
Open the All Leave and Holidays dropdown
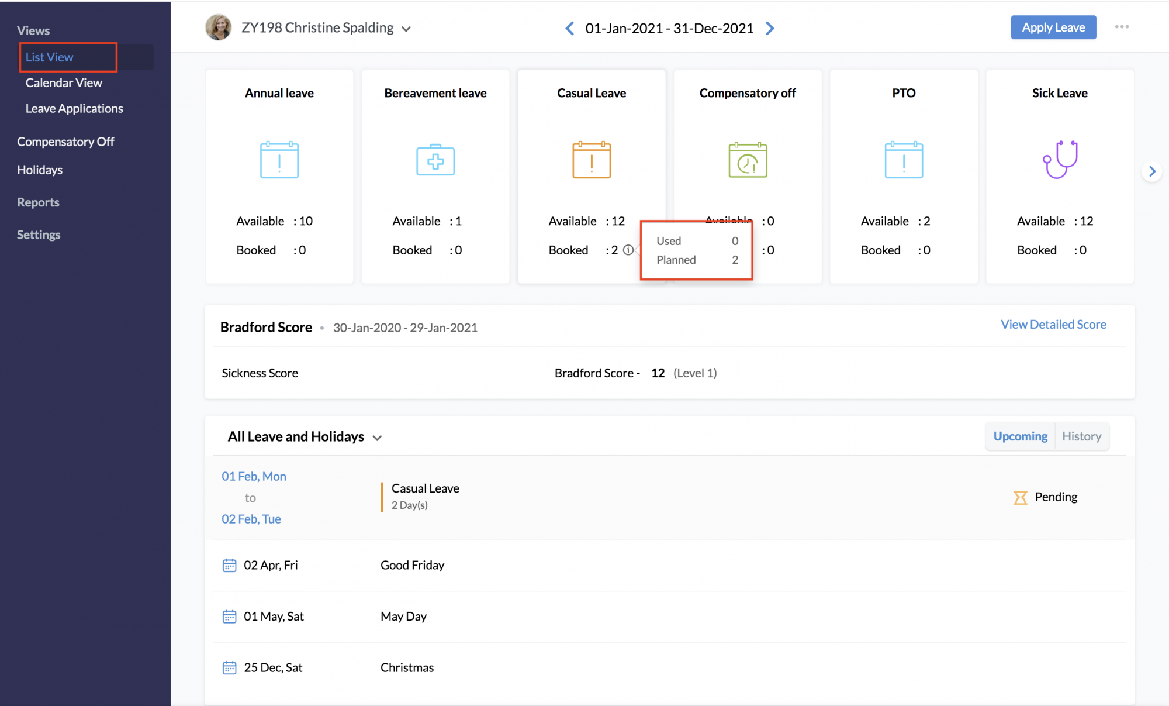point(377,437)
